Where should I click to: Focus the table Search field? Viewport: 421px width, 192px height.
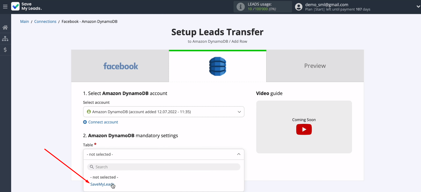click(x=163, y=167)
